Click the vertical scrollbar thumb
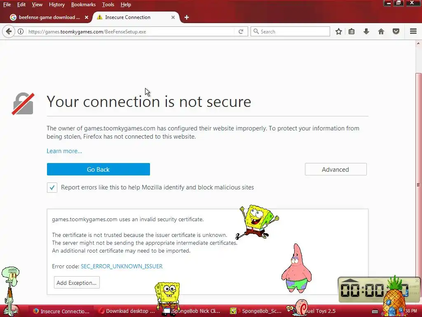The height and width of the screenshot is (317, 422). (x=418, y=185)
